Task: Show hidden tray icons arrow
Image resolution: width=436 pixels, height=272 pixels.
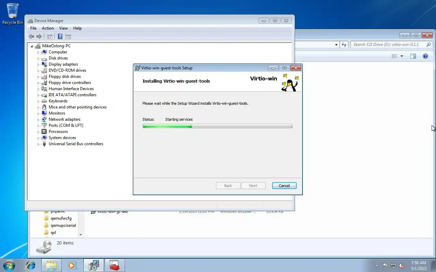Action: pos(377,266)
